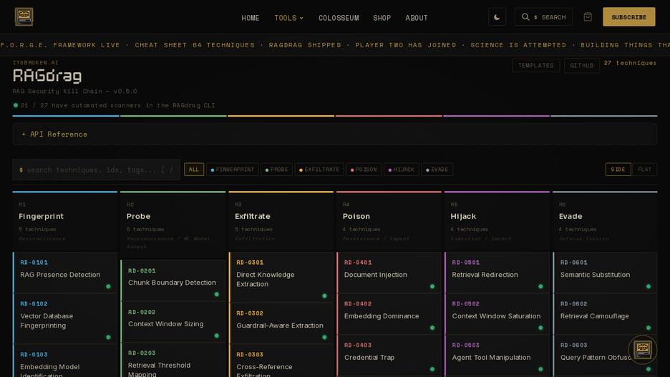The height and width of the screenshot is (377, 670).
Task: Open the Hijack column header
Action: click(497, 221)
